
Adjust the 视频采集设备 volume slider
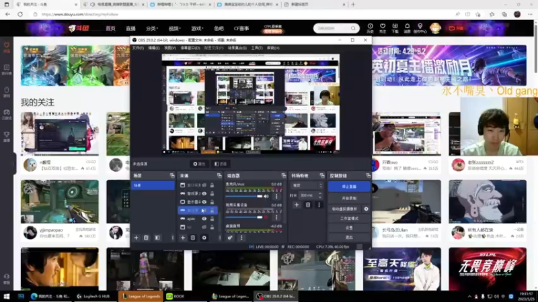tap(244, 217)
